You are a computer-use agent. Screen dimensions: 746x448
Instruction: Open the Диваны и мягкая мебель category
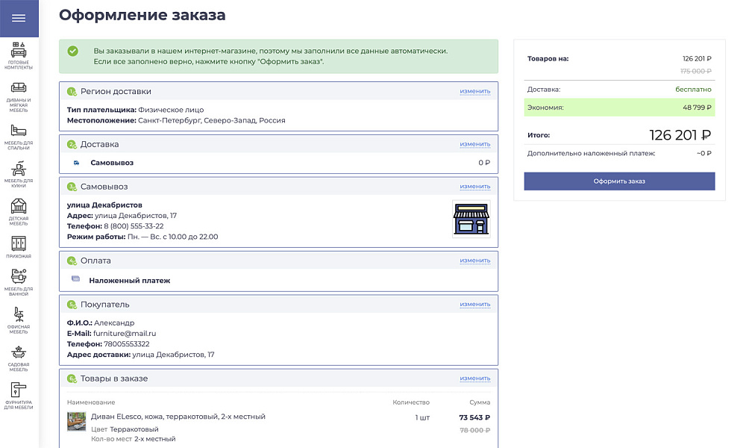19,87
